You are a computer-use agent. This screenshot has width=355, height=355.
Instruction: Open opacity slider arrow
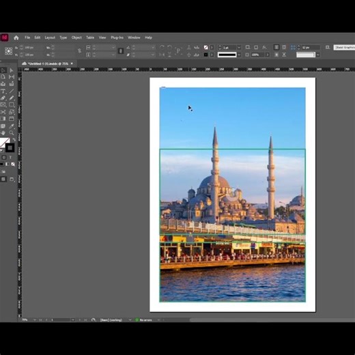267,55
